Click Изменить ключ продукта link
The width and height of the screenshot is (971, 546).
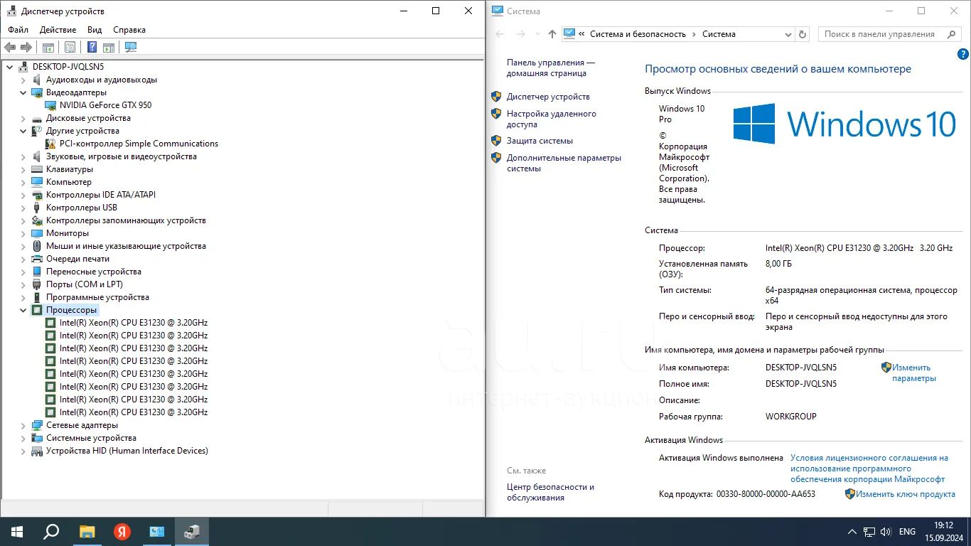coord(905,494)
